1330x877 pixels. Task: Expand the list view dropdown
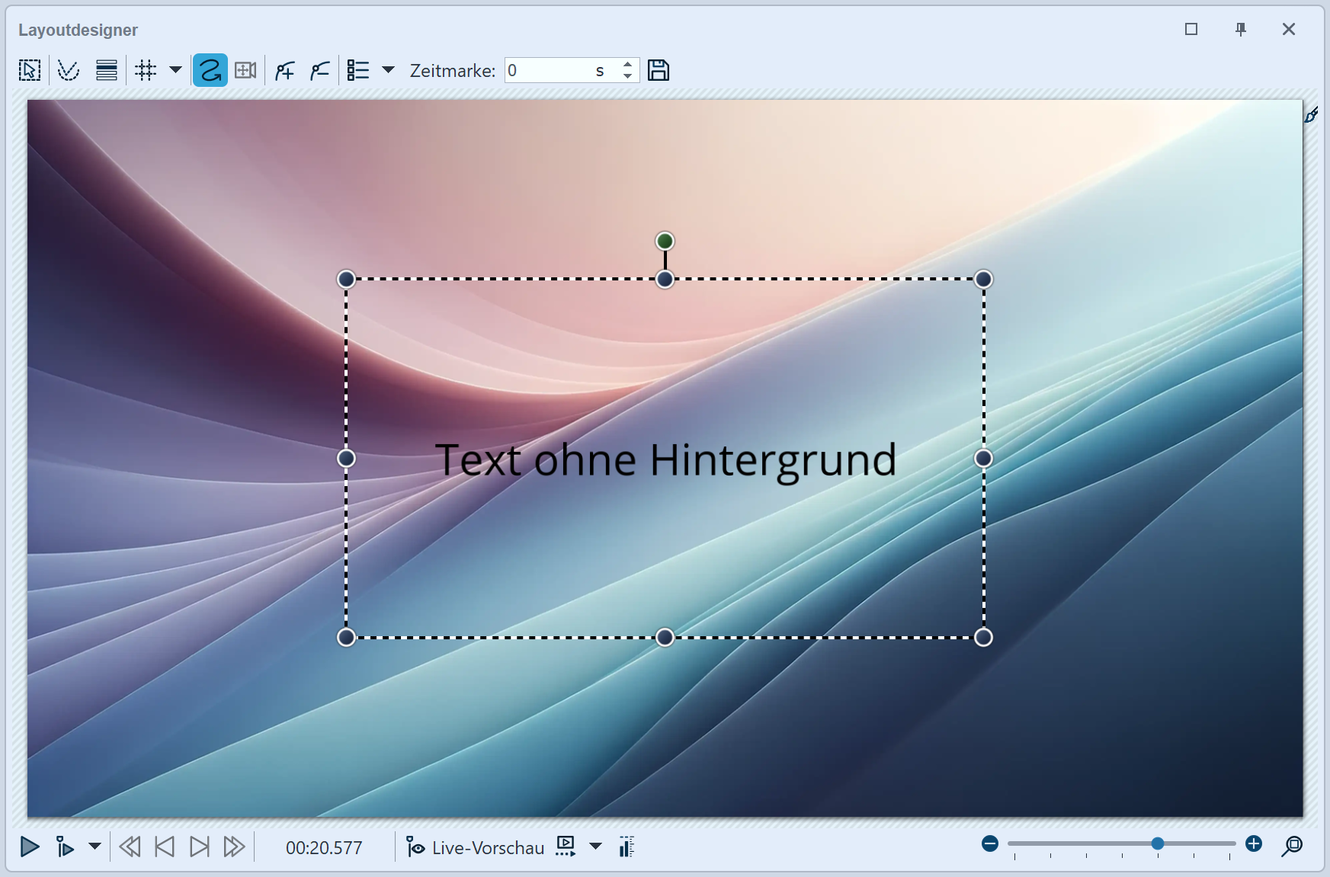pos(389,70)
